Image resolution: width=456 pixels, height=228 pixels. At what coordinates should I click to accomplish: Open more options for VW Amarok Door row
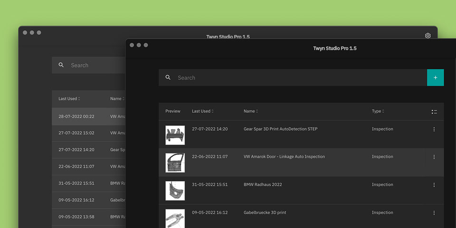pos(434,157)
